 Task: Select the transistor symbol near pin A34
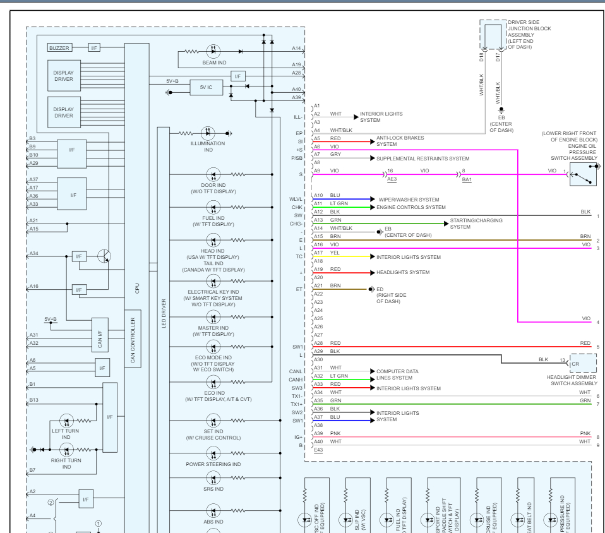tap(105, 256)
